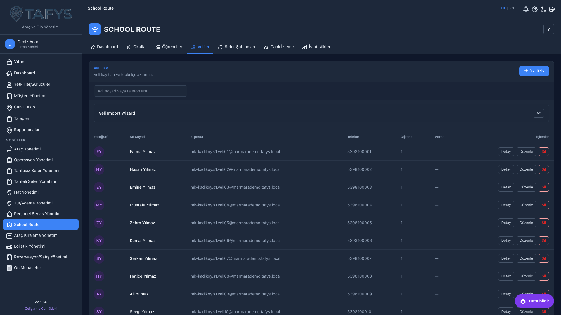
Task: Click Detay for Kemal Yılmaz
Action: pyautogui.click(x=506, y=241)
